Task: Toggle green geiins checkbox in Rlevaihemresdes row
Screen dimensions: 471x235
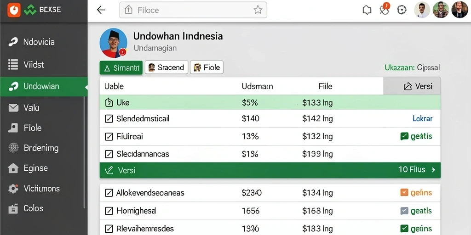Action: tap(404, 229)
